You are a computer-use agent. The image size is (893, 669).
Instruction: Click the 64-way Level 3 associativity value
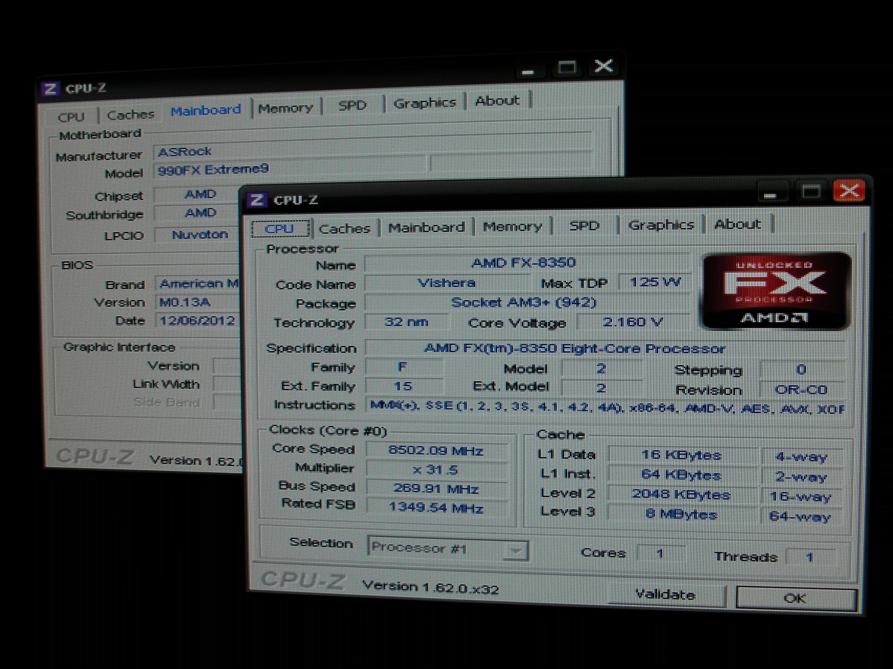[x=800, y=517]
